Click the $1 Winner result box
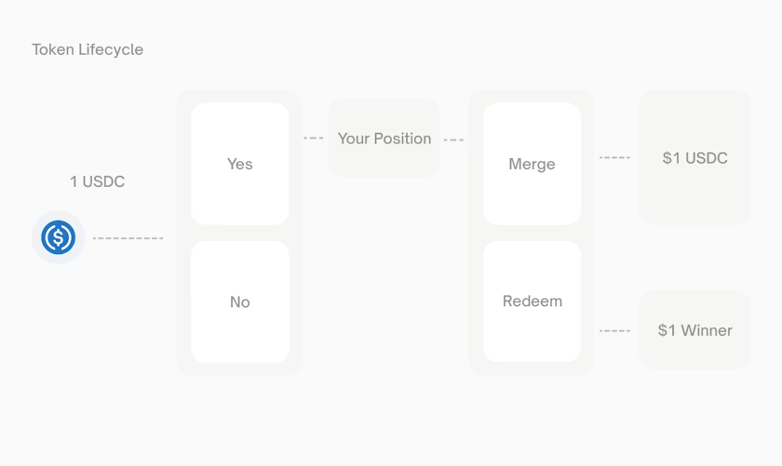The image size is (782, 466). (x=694, y=330)
